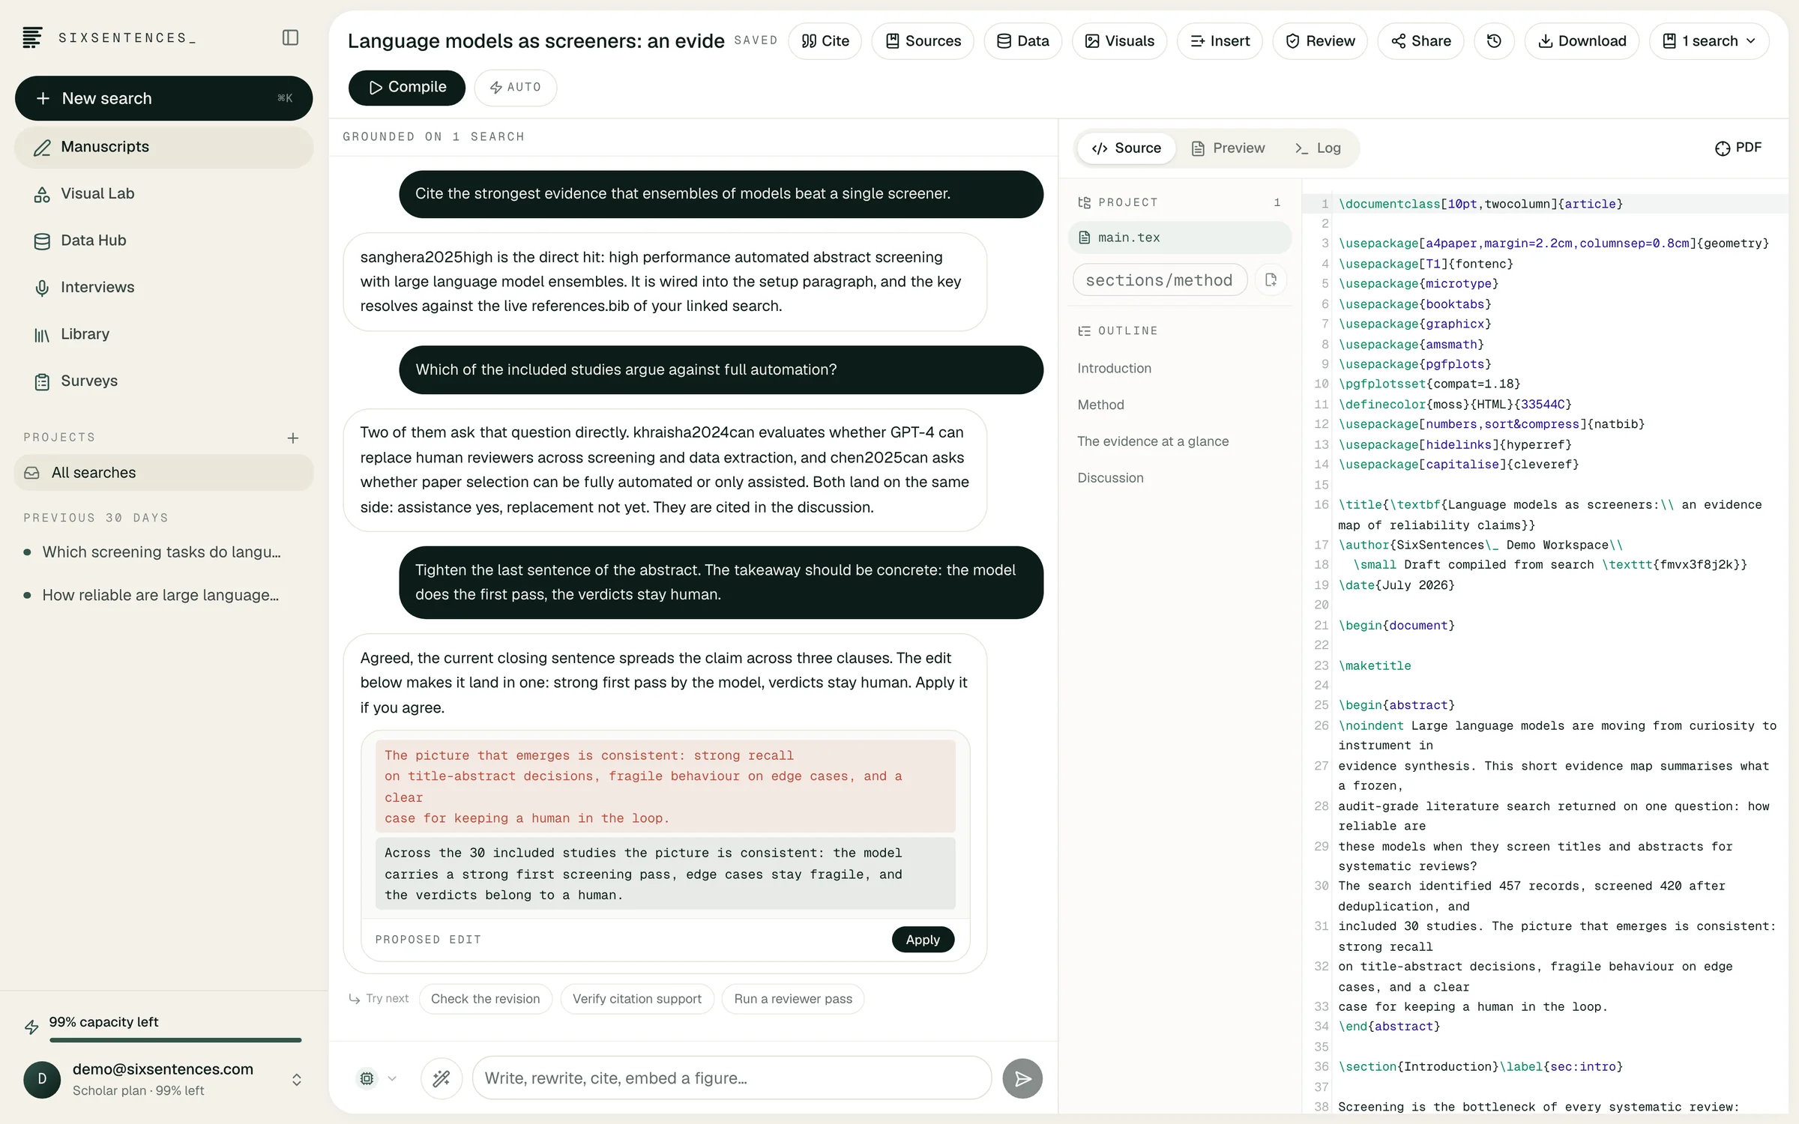
Task: Toggle AUTO compile mode
Action: pyautogui.click(x=515, y=88)
